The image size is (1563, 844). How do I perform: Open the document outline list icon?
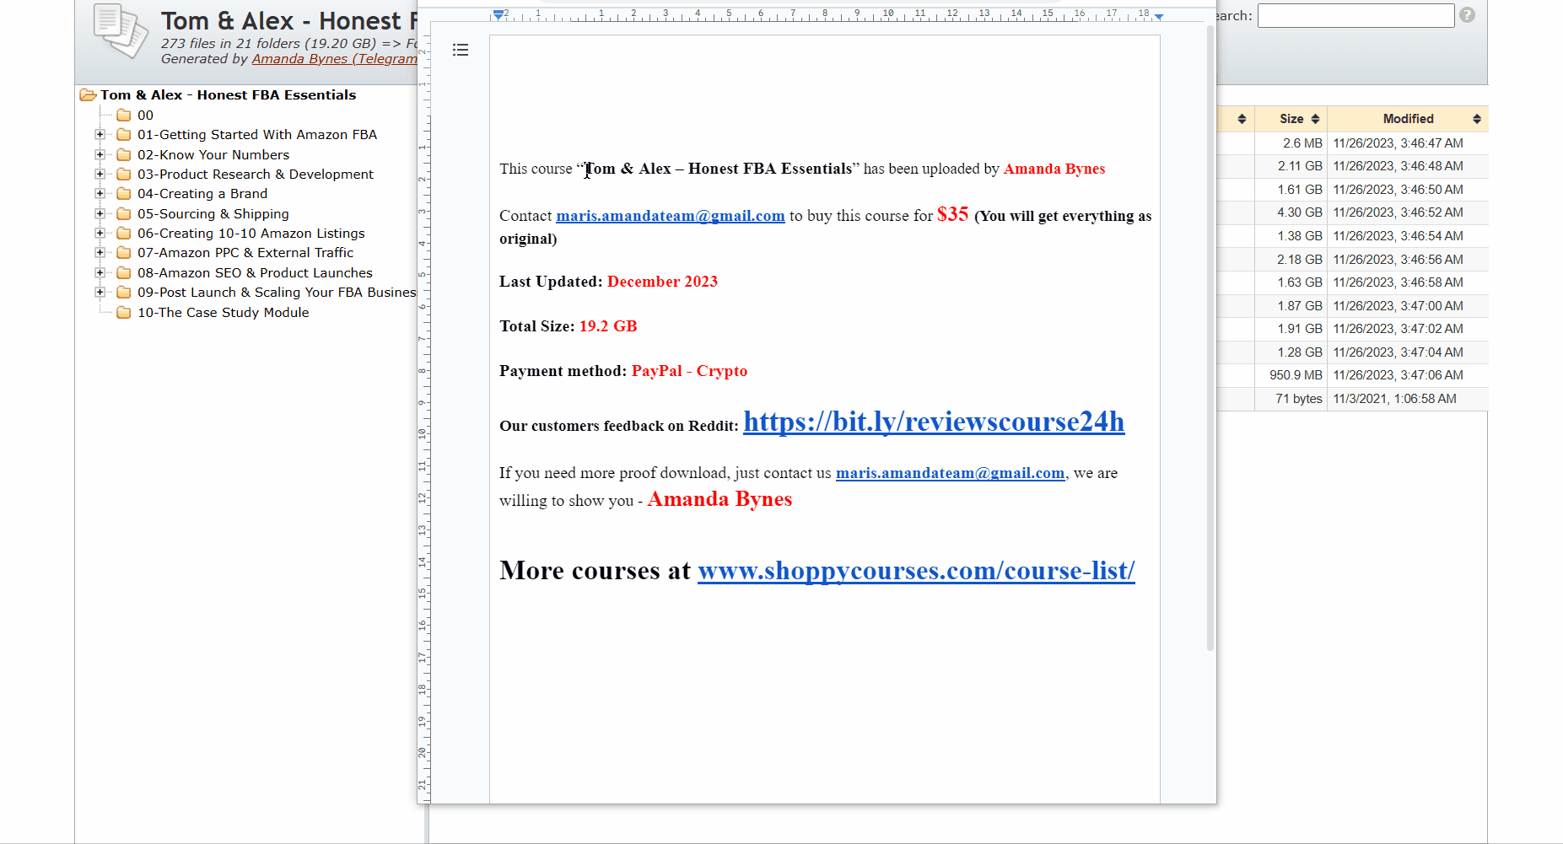(460, 51)
